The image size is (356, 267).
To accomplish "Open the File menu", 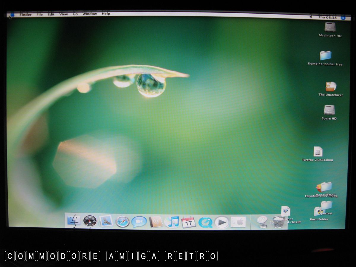I will point(39,14).
